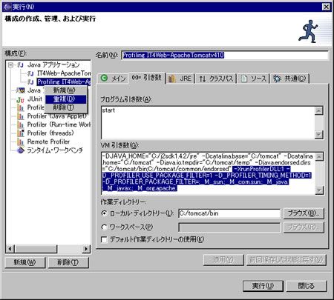Select the ローカル・ディレクトリー radio button
Viewport: 334px width, 300px height.
104,213
